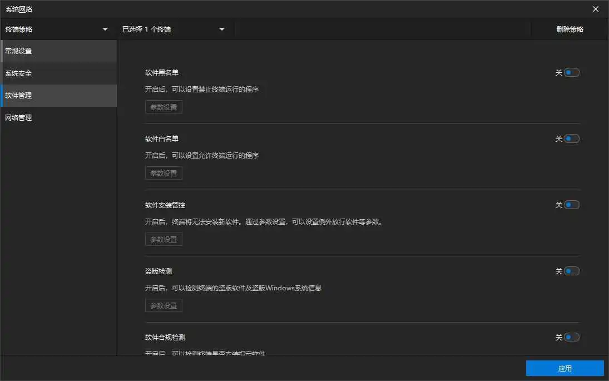
Task: Close the 系统网络 window
Action: (596, 9)
